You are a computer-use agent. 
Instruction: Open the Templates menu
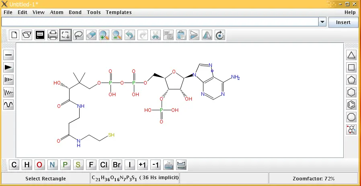click(x=119, y=12)
